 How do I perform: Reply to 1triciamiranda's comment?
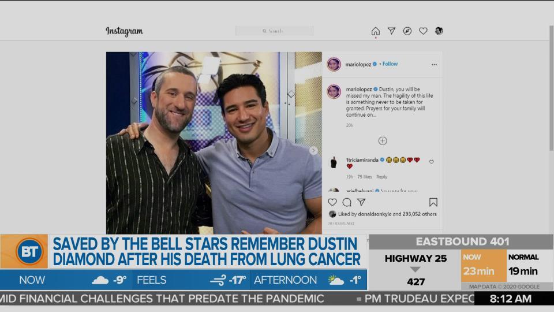pyautogui.click(x=381, y=177)
